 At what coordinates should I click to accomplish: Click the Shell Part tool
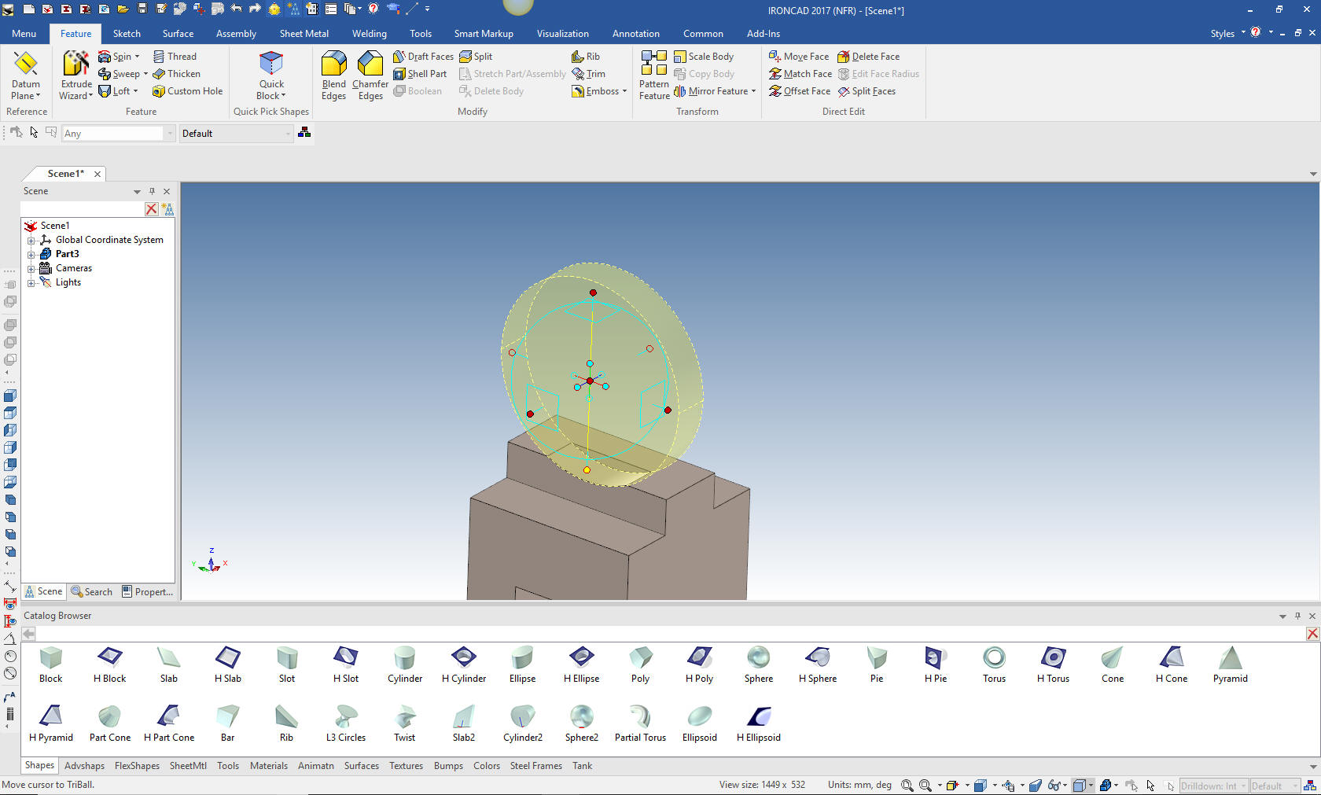tap(420, 74)
